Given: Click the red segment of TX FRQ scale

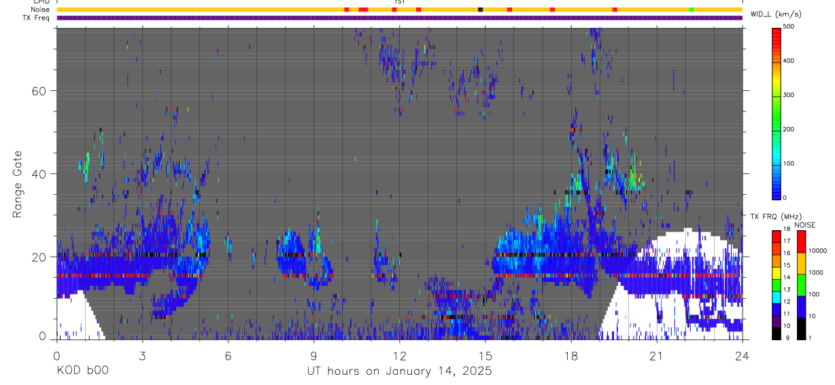Looking at the screenshot, I should click(x=776, y=237).
